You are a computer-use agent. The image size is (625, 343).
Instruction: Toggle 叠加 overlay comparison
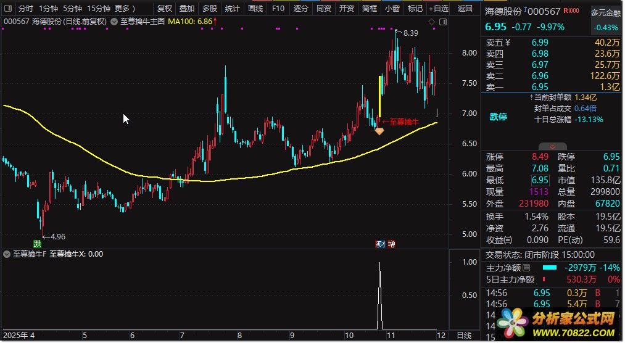(187, 9)
